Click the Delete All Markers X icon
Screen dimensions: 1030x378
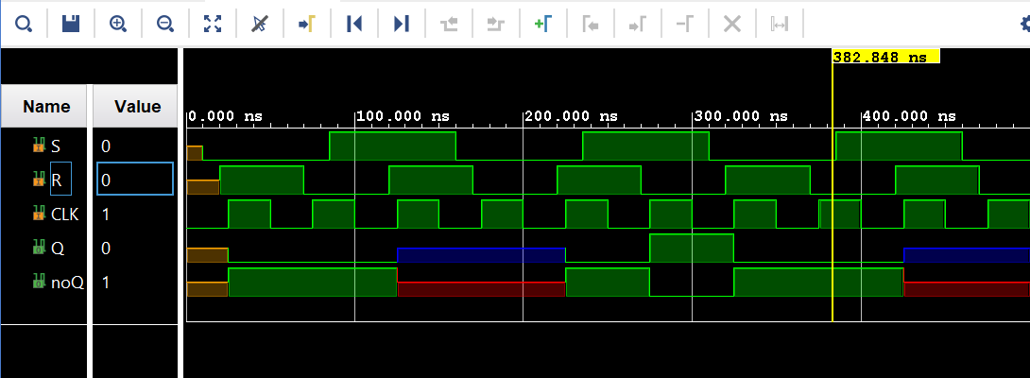731,25
